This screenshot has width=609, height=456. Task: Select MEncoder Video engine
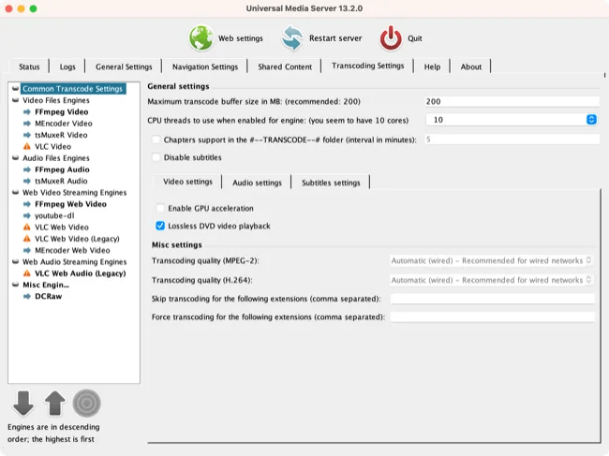pos(64,124)
